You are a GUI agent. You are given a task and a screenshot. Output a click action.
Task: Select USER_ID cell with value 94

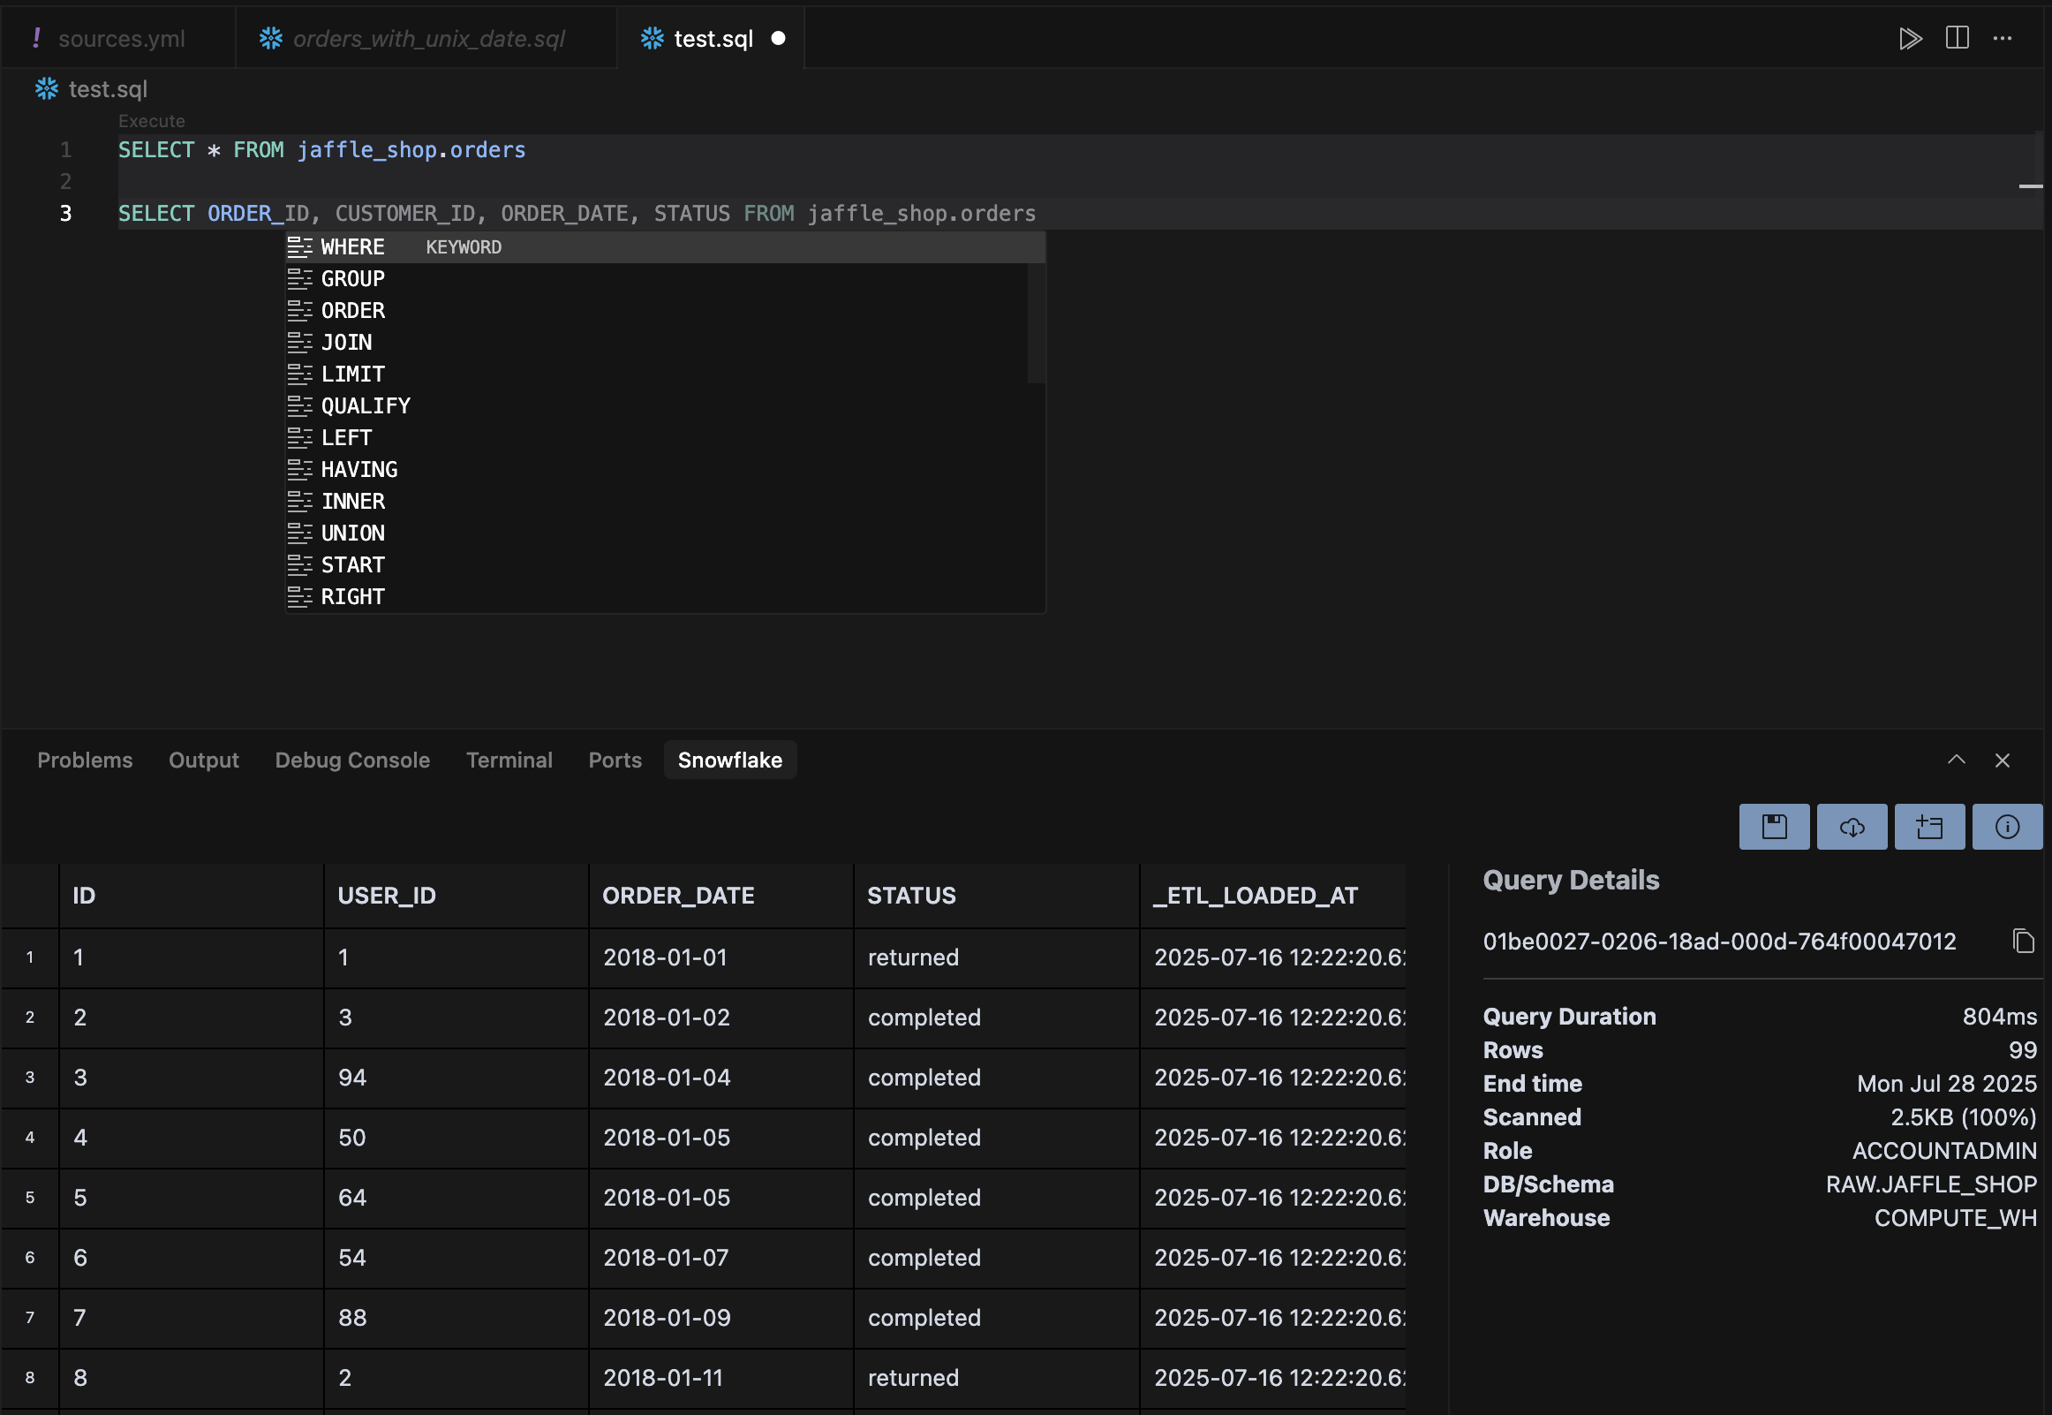click(456, 1078)
